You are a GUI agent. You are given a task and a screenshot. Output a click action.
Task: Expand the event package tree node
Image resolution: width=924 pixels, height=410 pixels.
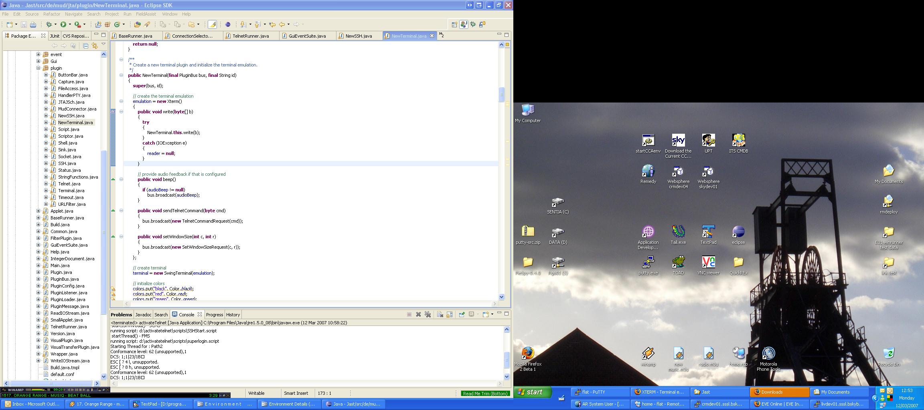pyautogui.click(x=38, y=54)
